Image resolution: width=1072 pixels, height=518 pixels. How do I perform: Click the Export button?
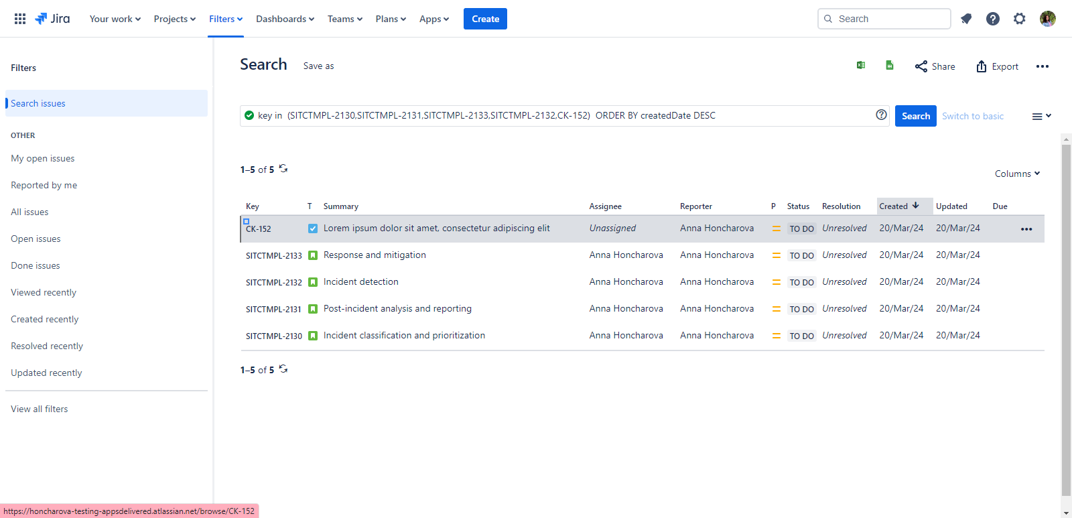pyautogui.click(x=997, y=66)
